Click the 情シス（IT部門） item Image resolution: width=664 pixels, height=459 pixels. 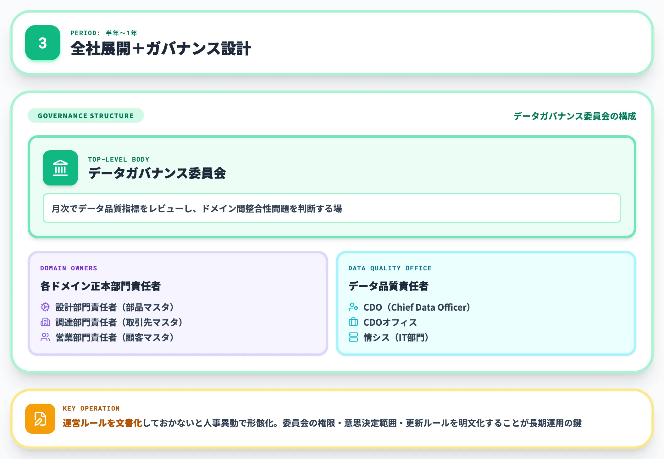pos(396,337)
